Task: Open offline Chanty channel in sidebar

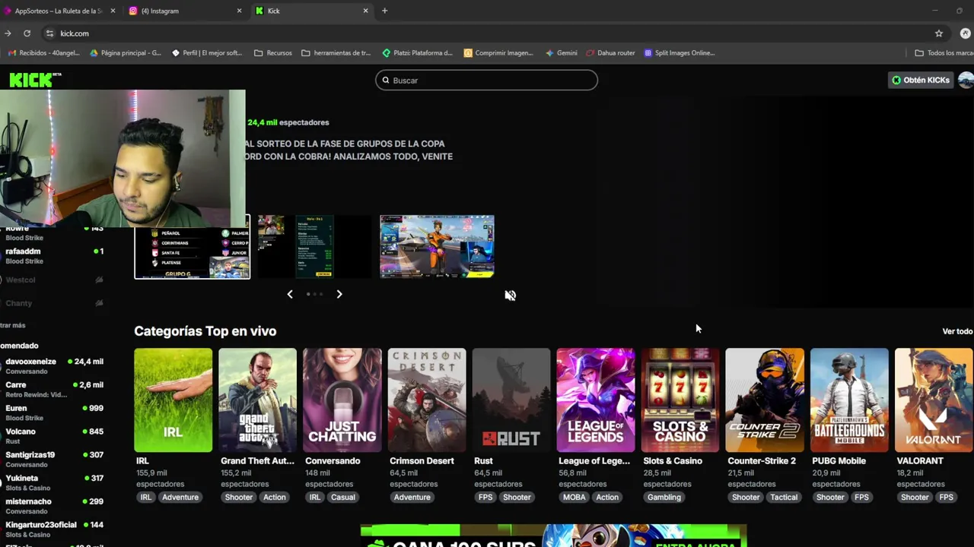Action: pyautogui.click(x=53, y=303)
